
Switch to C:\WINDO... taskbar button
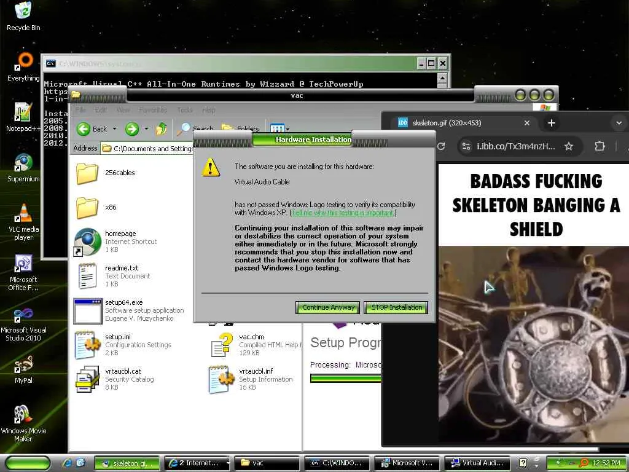(x=337, y=463)
